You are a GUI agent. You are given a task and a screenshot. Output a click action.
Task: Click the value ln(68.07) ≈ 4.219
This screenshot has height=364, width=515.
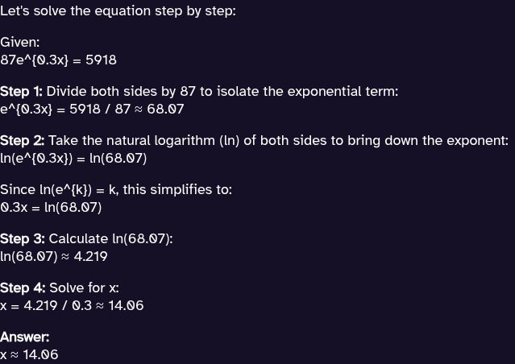[54, 256]
